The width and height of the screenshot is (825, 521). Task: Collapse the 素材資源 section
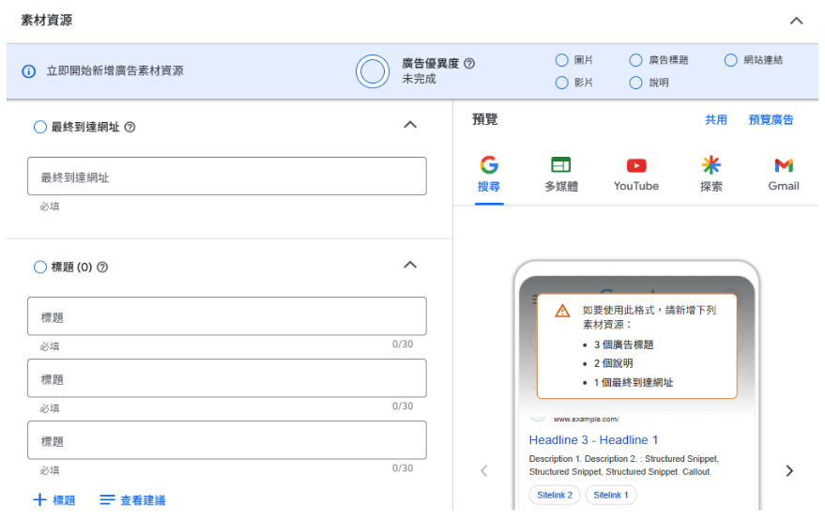tap(796, 21)
